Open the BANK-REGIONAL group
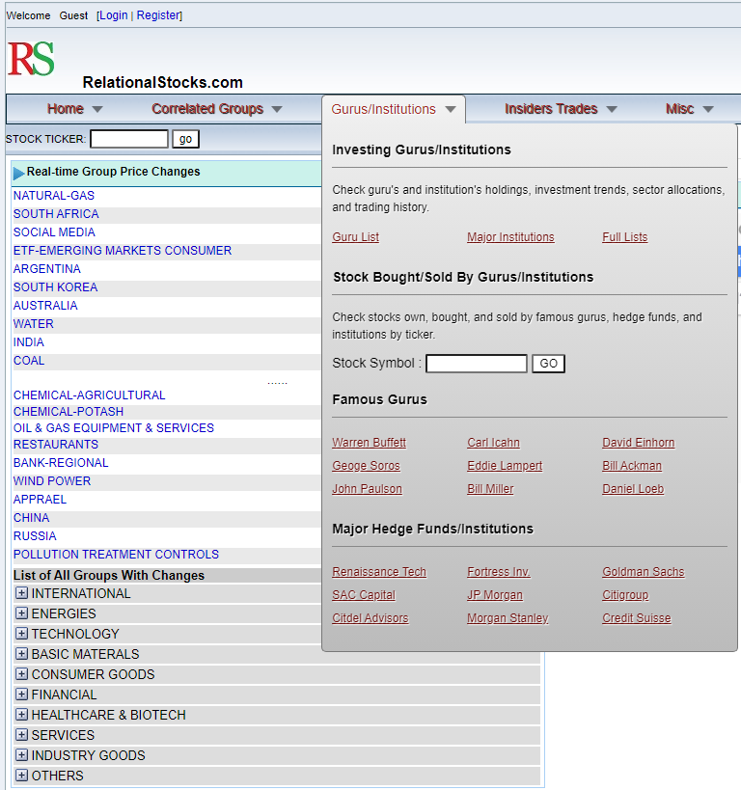This screenshot has height=790, width=741. 61,462
